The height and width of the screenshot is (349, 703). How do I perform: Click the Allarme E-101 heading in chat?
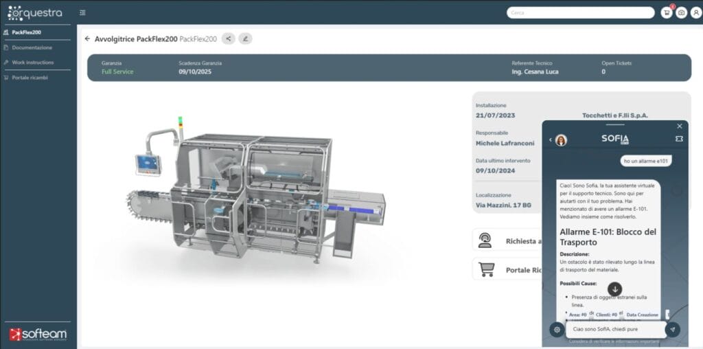click(x=608, y=237)
